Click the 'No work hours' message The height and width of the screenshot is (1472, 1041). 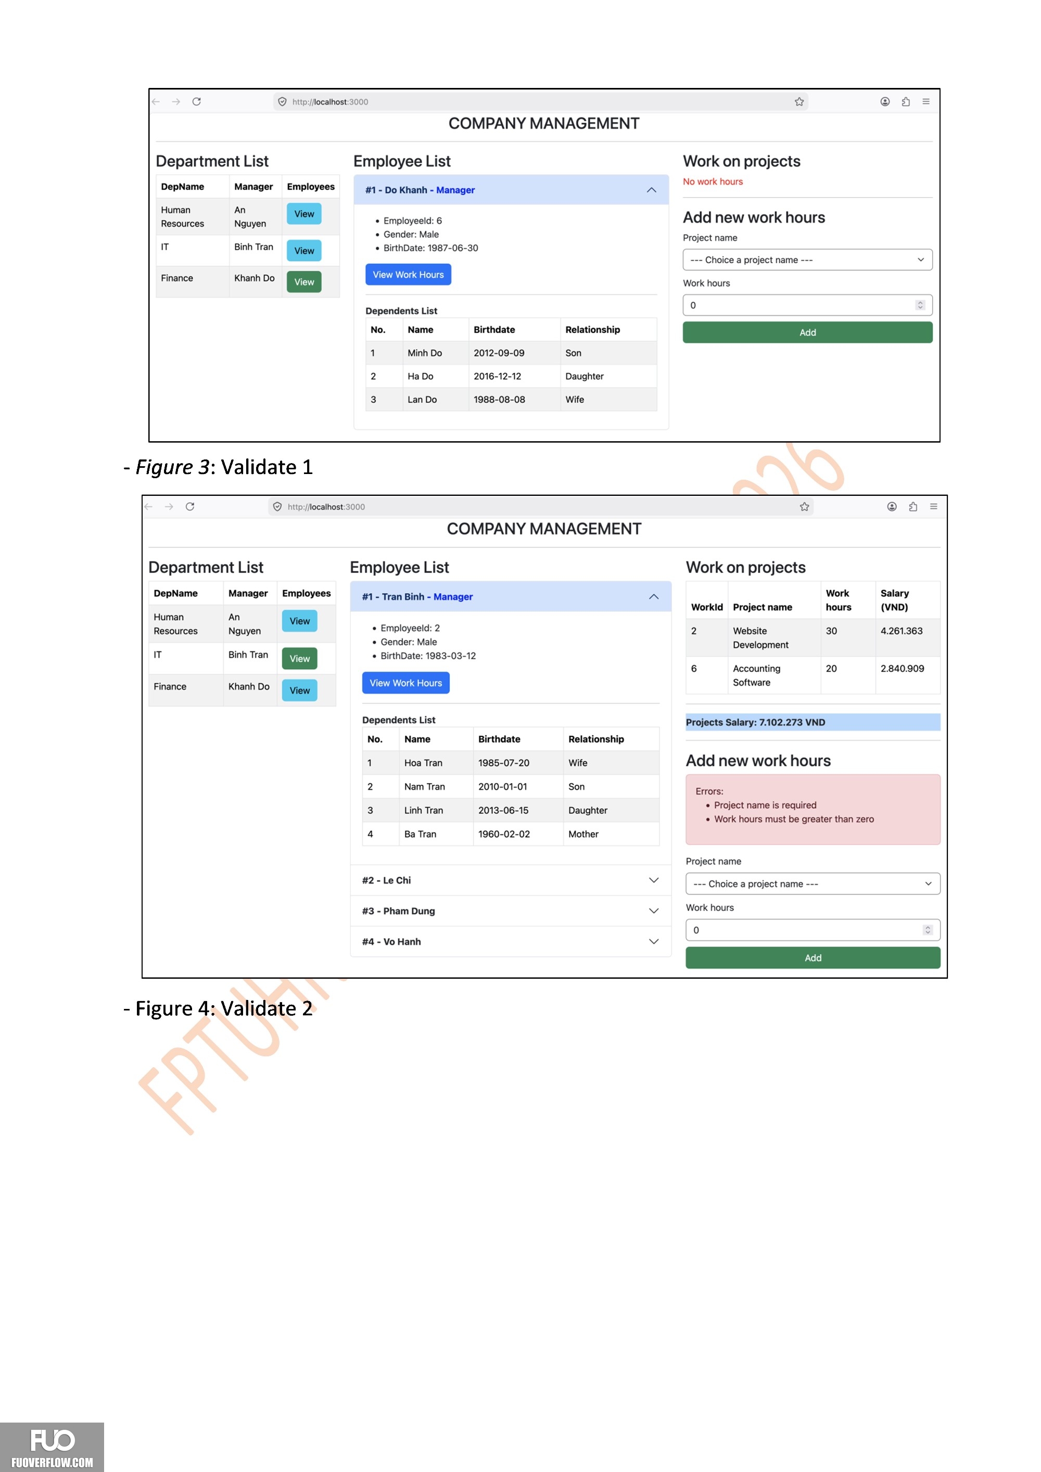point(713,182)
